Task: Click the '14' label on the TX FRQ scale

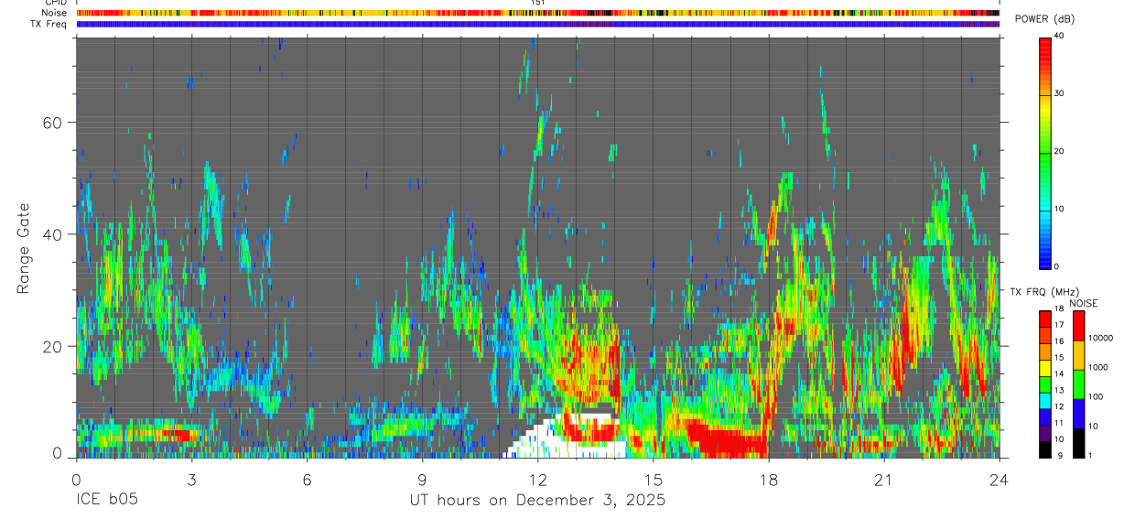Action: point(1060,373)
